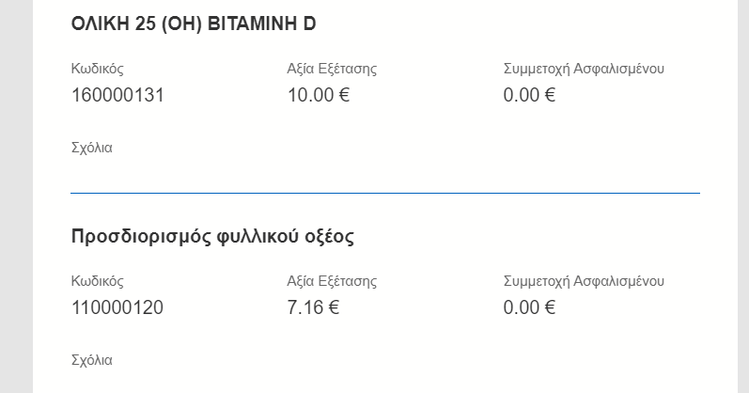The image size is (749, 393).
Task: Click the 0.00 € amount for folic acid
Action: (529, 307)
